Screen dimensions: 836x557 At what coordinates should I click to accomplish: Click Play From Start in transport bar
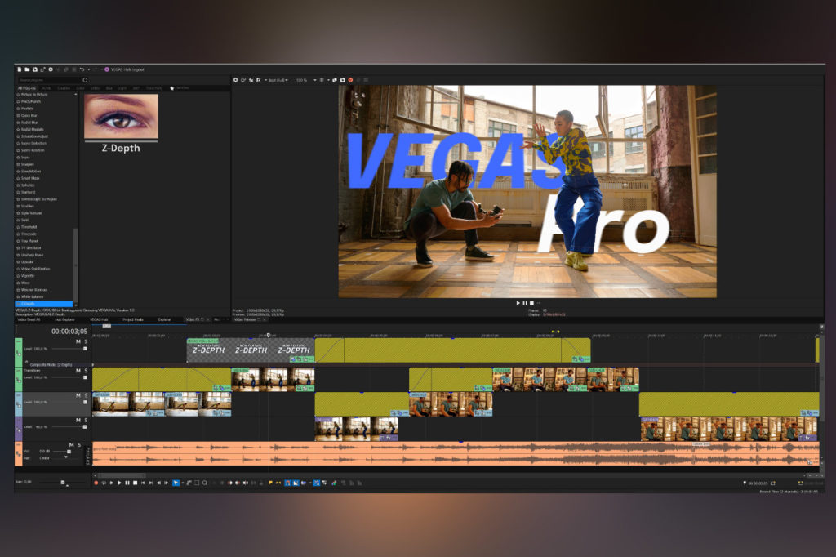[111, 483]
